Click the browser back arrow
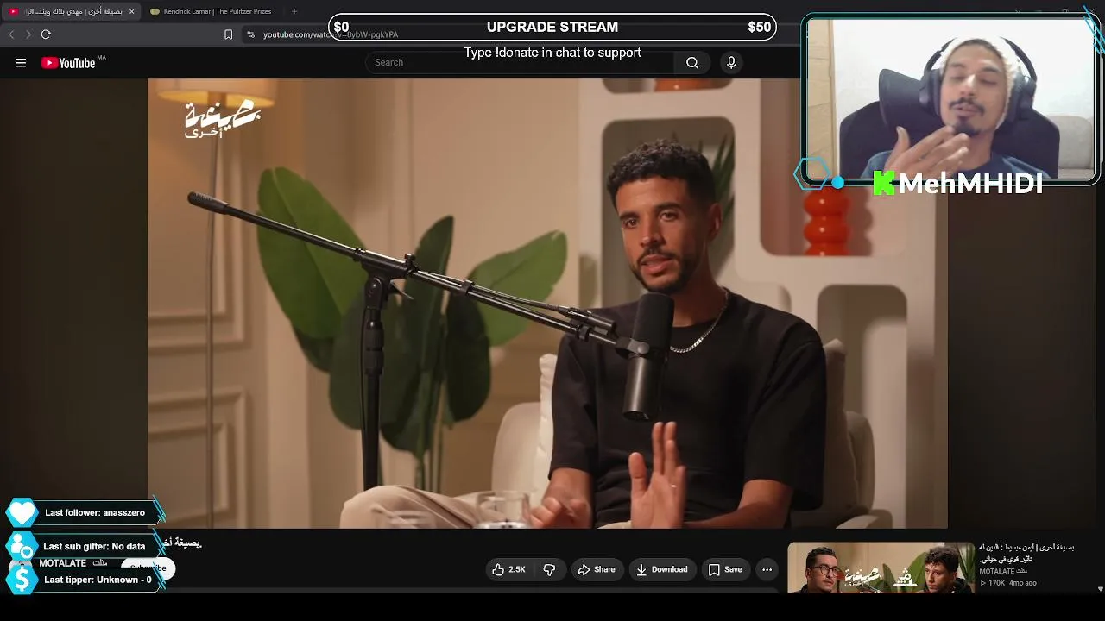Viewport: 1105px width, 621px height. pos(11,34)
